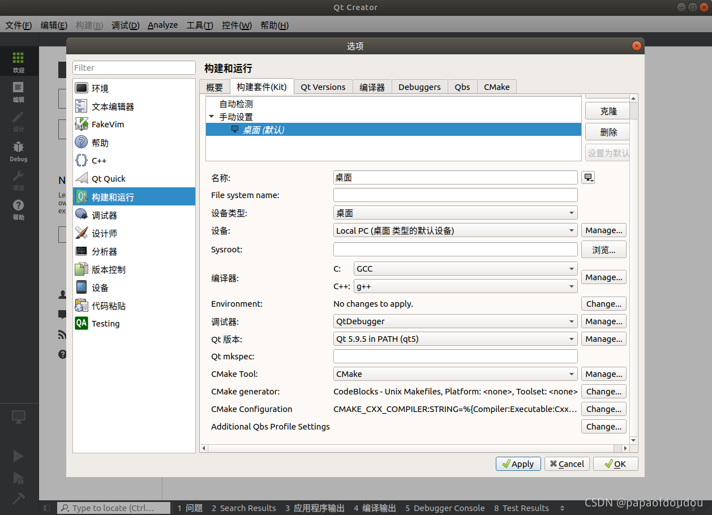Switch to the 编译器 tab
The width and height of the screenshot is (712, 515).
tap(372, 87)
